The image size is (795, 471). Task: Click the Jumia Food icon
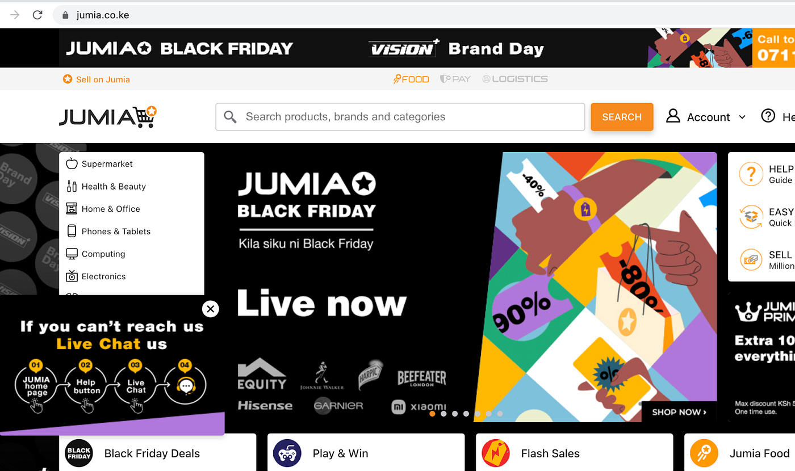tap(704, 453)
